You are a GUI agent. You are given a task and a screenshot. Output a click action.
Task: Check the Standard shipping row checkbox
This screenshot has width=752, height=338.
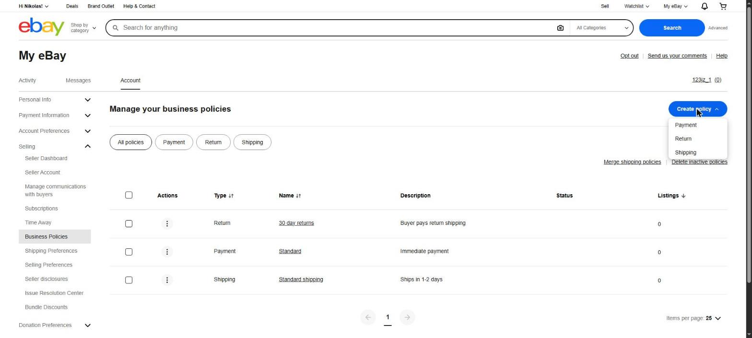coord(129,280)
